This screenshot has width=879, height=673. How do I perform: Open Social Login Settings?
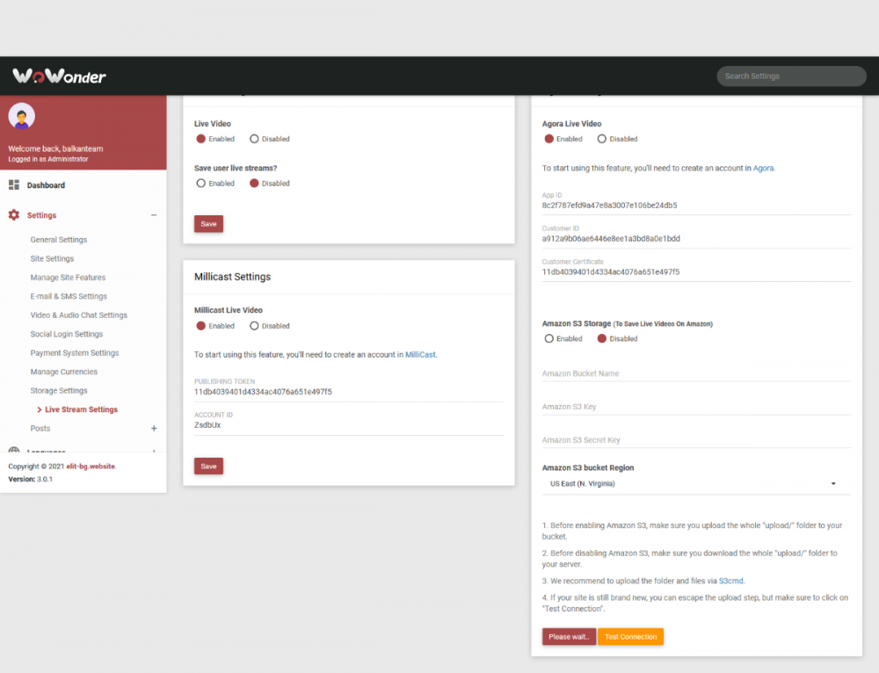[67, 334]
